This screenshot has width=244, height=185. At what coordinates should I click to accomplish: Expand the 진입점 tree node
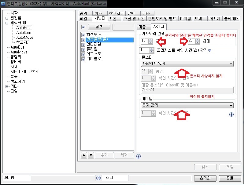tap(7, 18)
